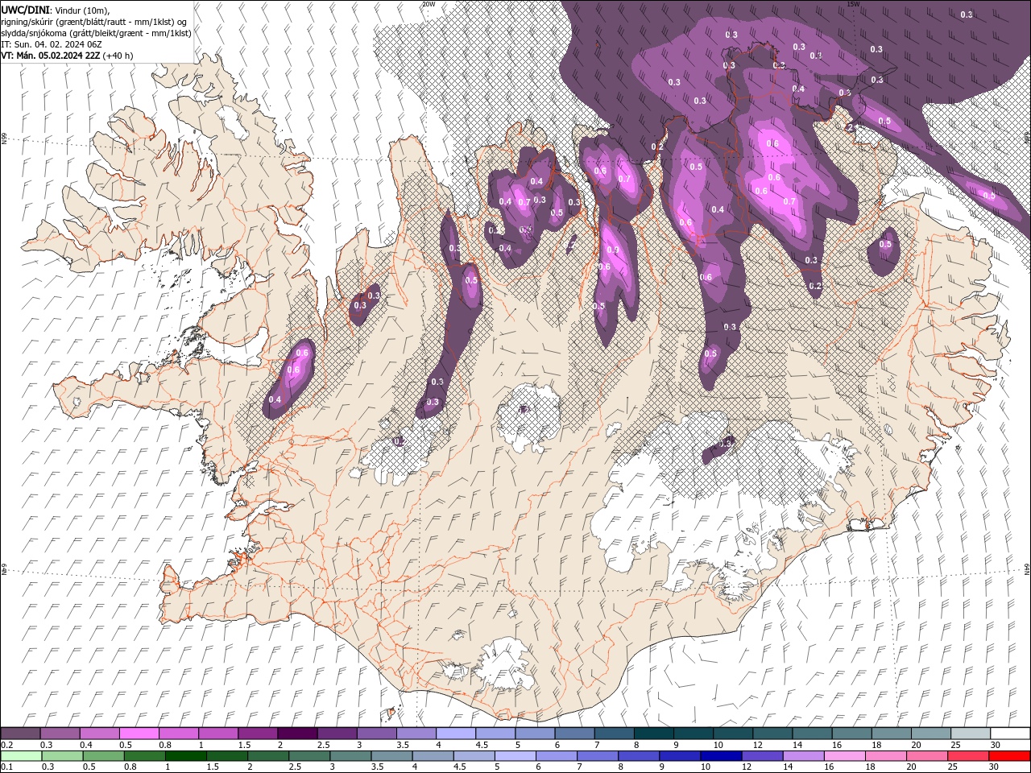Image resolution: width=1031 pixels, height=773 pixels.
Task: Click the 0.5 value in the isolated eastern snow patch
Action: [885, 245]
